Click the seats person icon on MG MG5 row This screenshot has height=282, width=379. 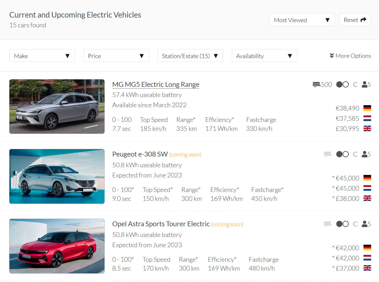tap(364, 84)
